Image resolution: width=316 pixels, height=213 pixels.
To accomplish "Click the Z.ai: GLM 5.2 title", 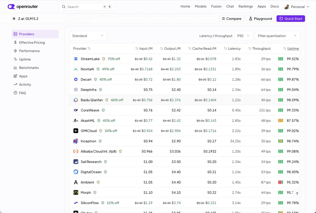I will [x=28, y=19].
